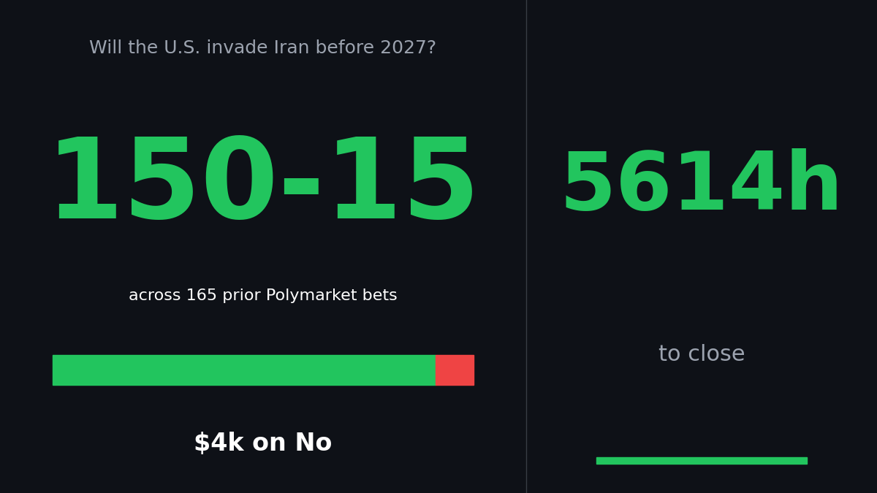Viewport: 877px width, 493px height.
Task: Click the green segment of the record bar
Action: pos(244,370)
